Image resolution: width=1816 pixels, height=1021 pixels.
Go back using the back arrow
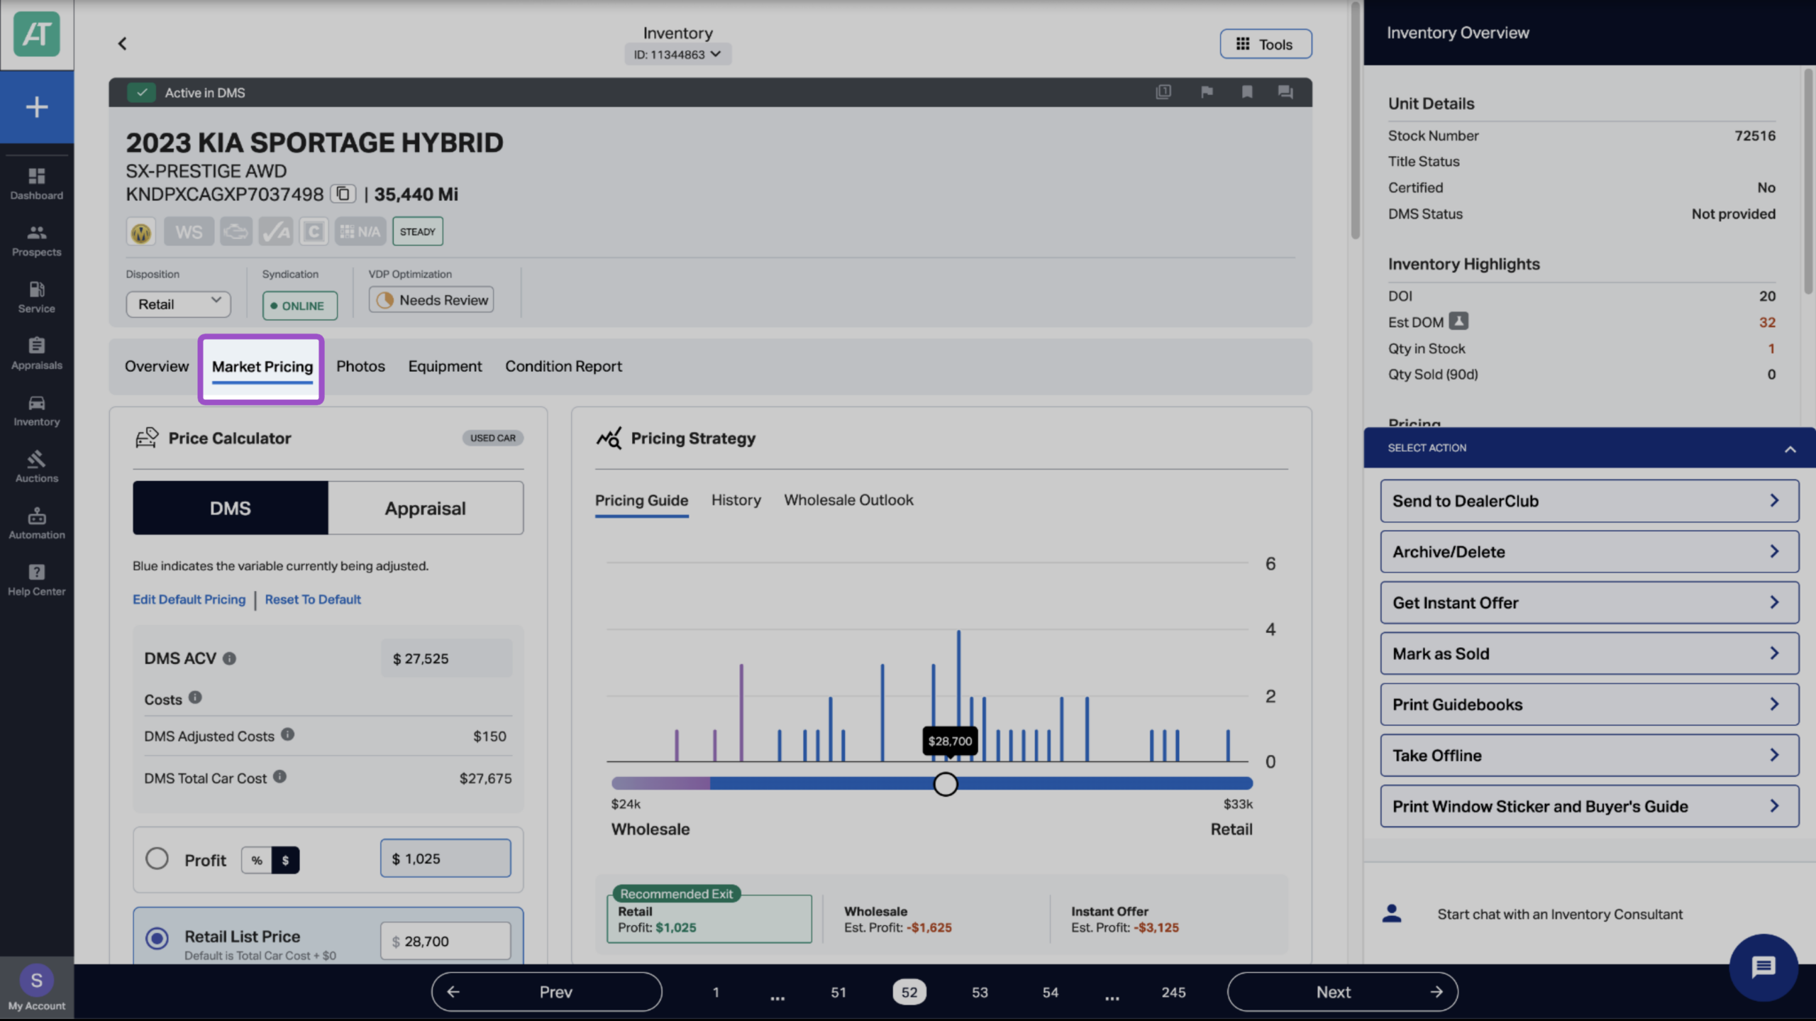[122, 44]
